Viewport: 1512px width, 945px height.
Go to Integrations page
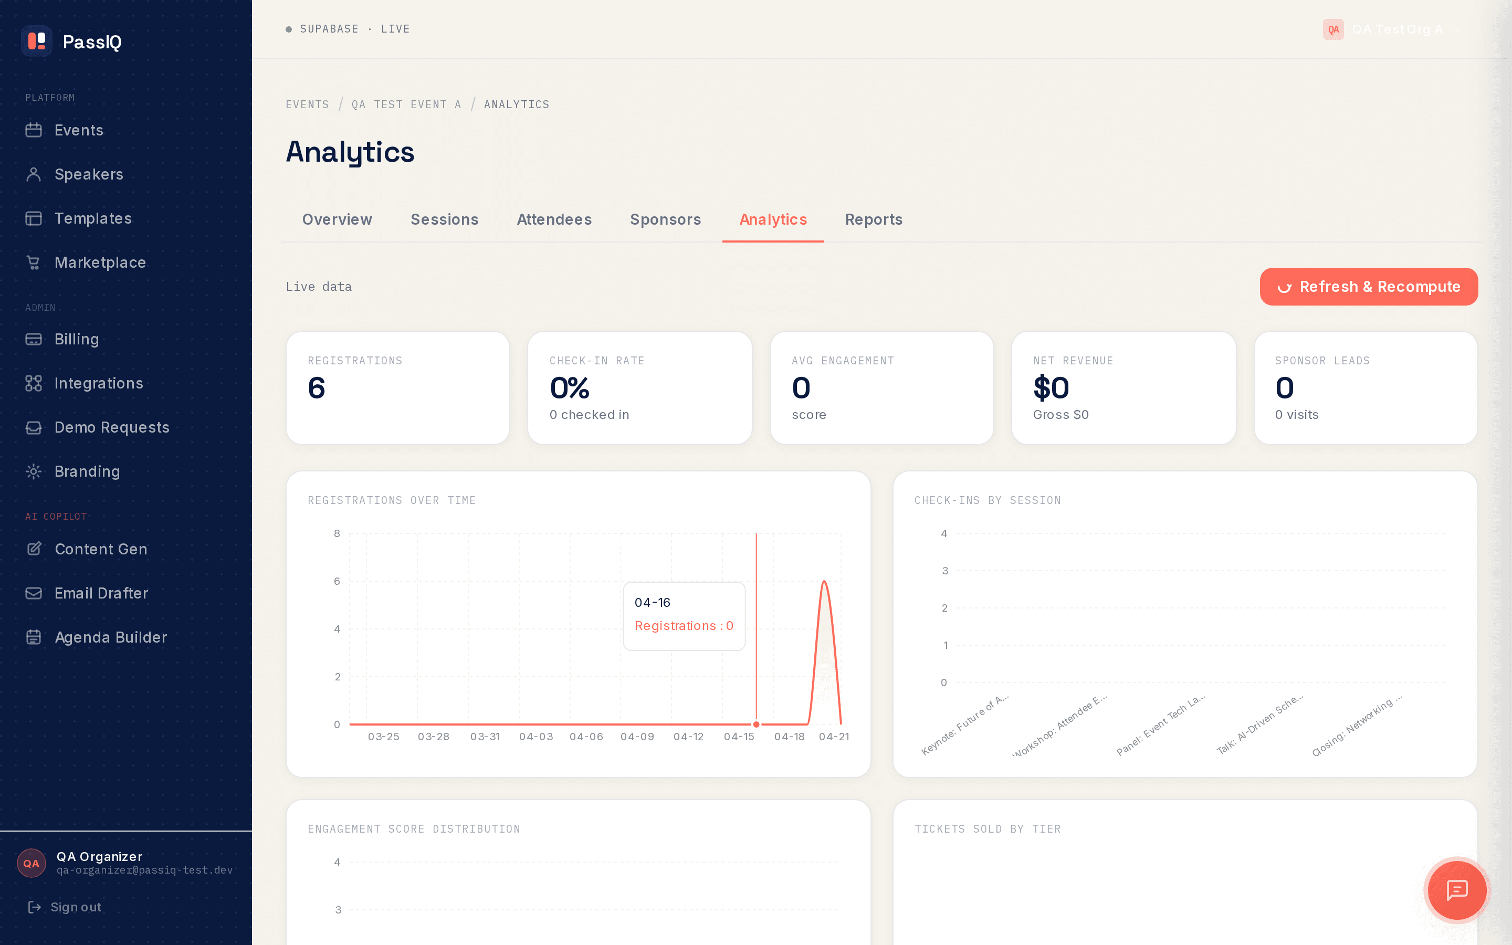point(125,383)
